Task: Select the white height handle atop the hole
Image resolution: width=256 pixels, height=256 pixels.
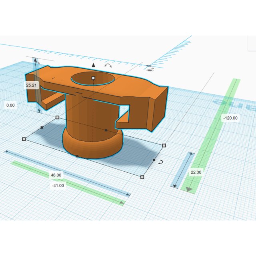Action: (x=93, y=78)
